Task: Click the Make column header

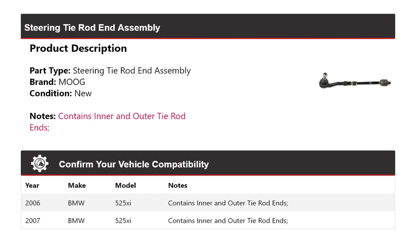Action: [x=77, y=186]
